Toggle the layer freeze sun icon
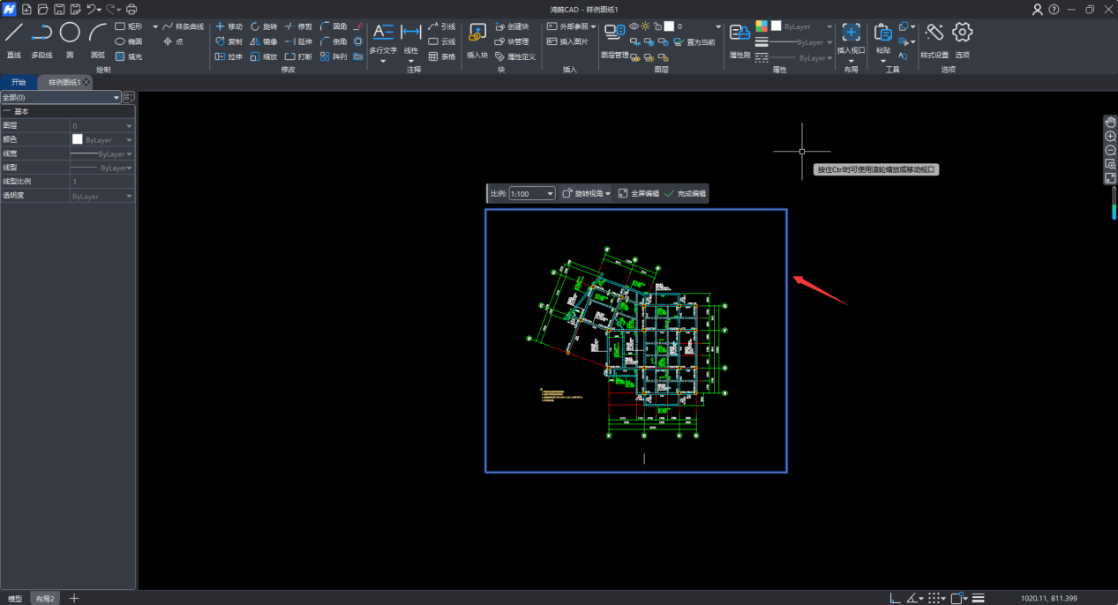The width and height of the screenshot is (1118, 605). 645,26
